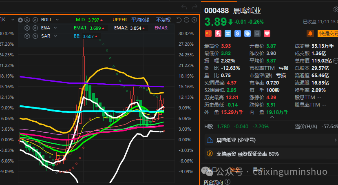Click the redo arrow above the chart
The width and height of the screenshot is (338, 185).
pos(194,7)
